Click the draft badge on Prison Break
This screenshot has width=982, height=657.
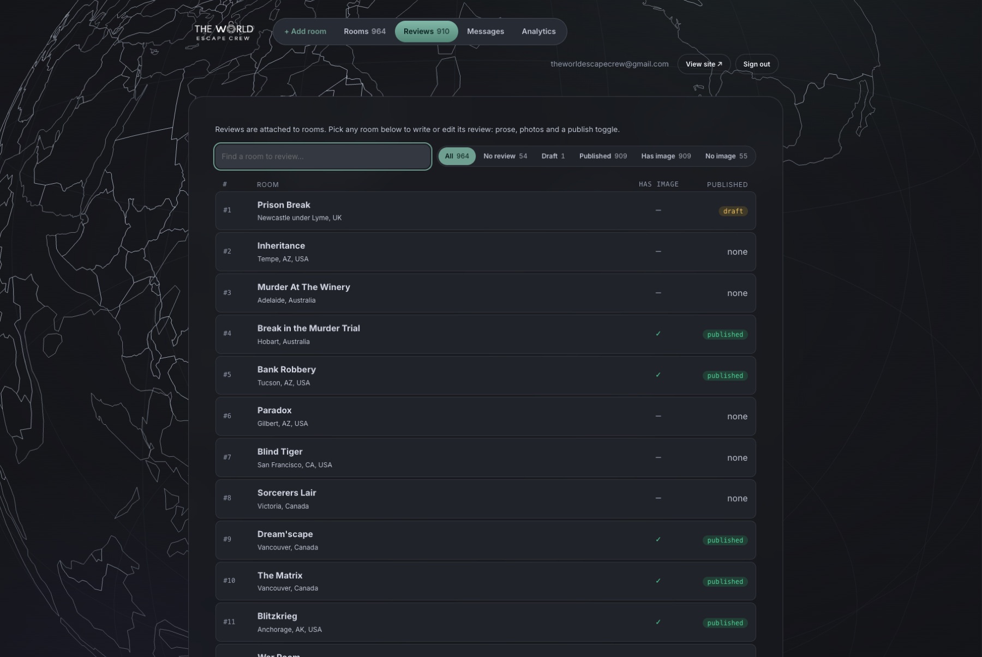click(x=733, y=211)
